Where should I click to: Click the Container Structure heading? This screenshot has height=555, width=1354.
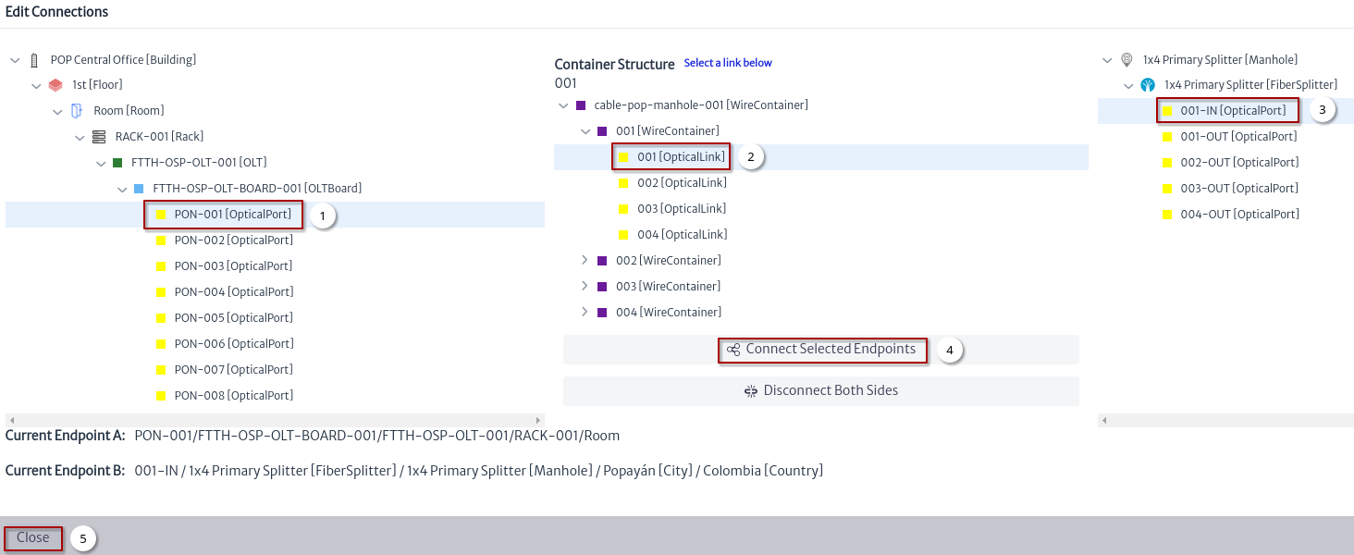click(x=614, y=65)
